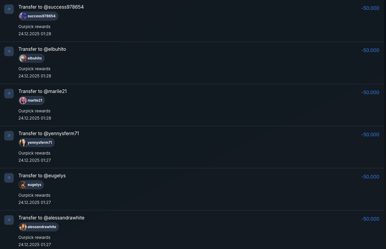The height and width of the screenshot is (249, 386).
Task: Click the -50.000 amount for success978654
Action: coord(370,8)
